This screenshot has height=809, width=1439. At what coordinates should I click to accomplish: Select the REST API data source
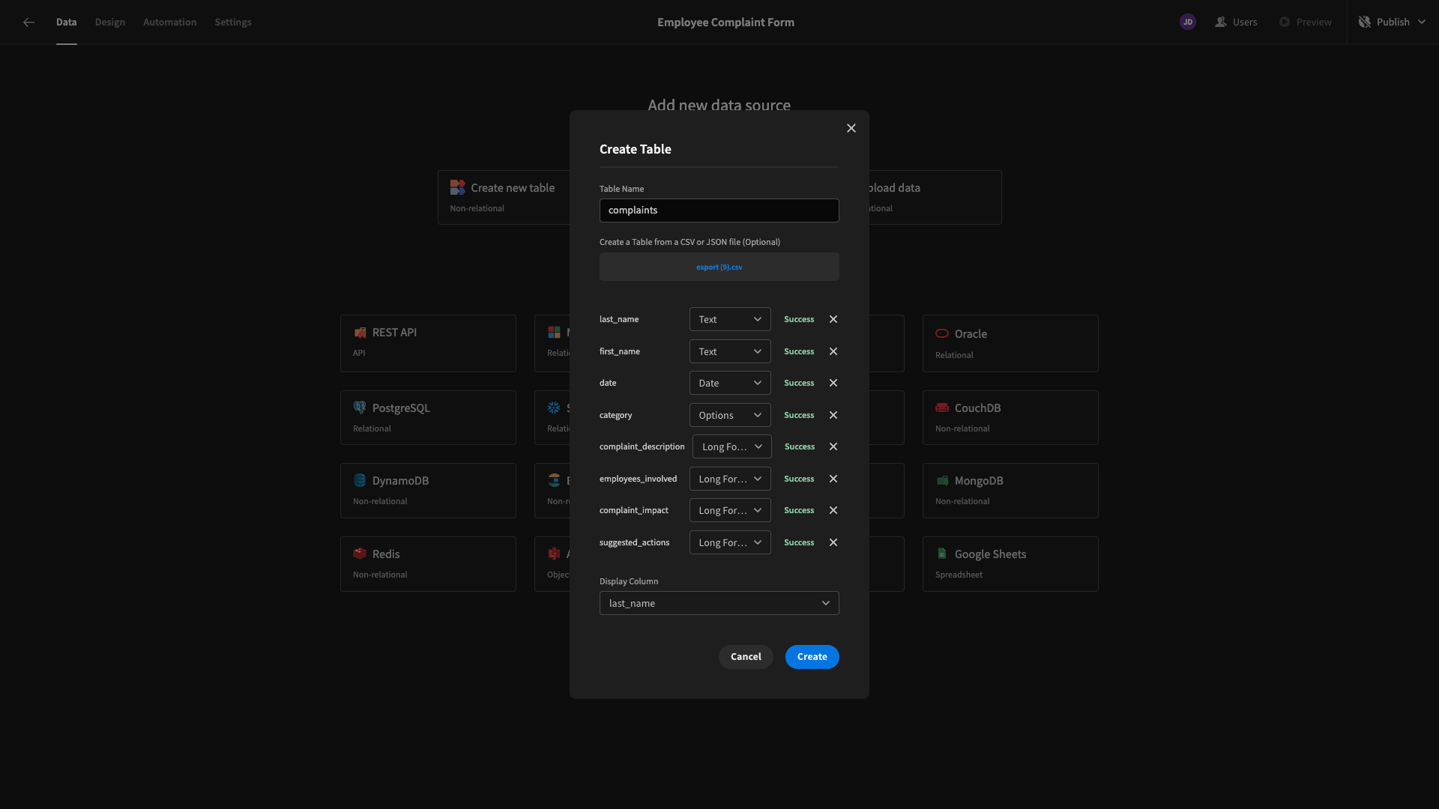tap(428, 343)
